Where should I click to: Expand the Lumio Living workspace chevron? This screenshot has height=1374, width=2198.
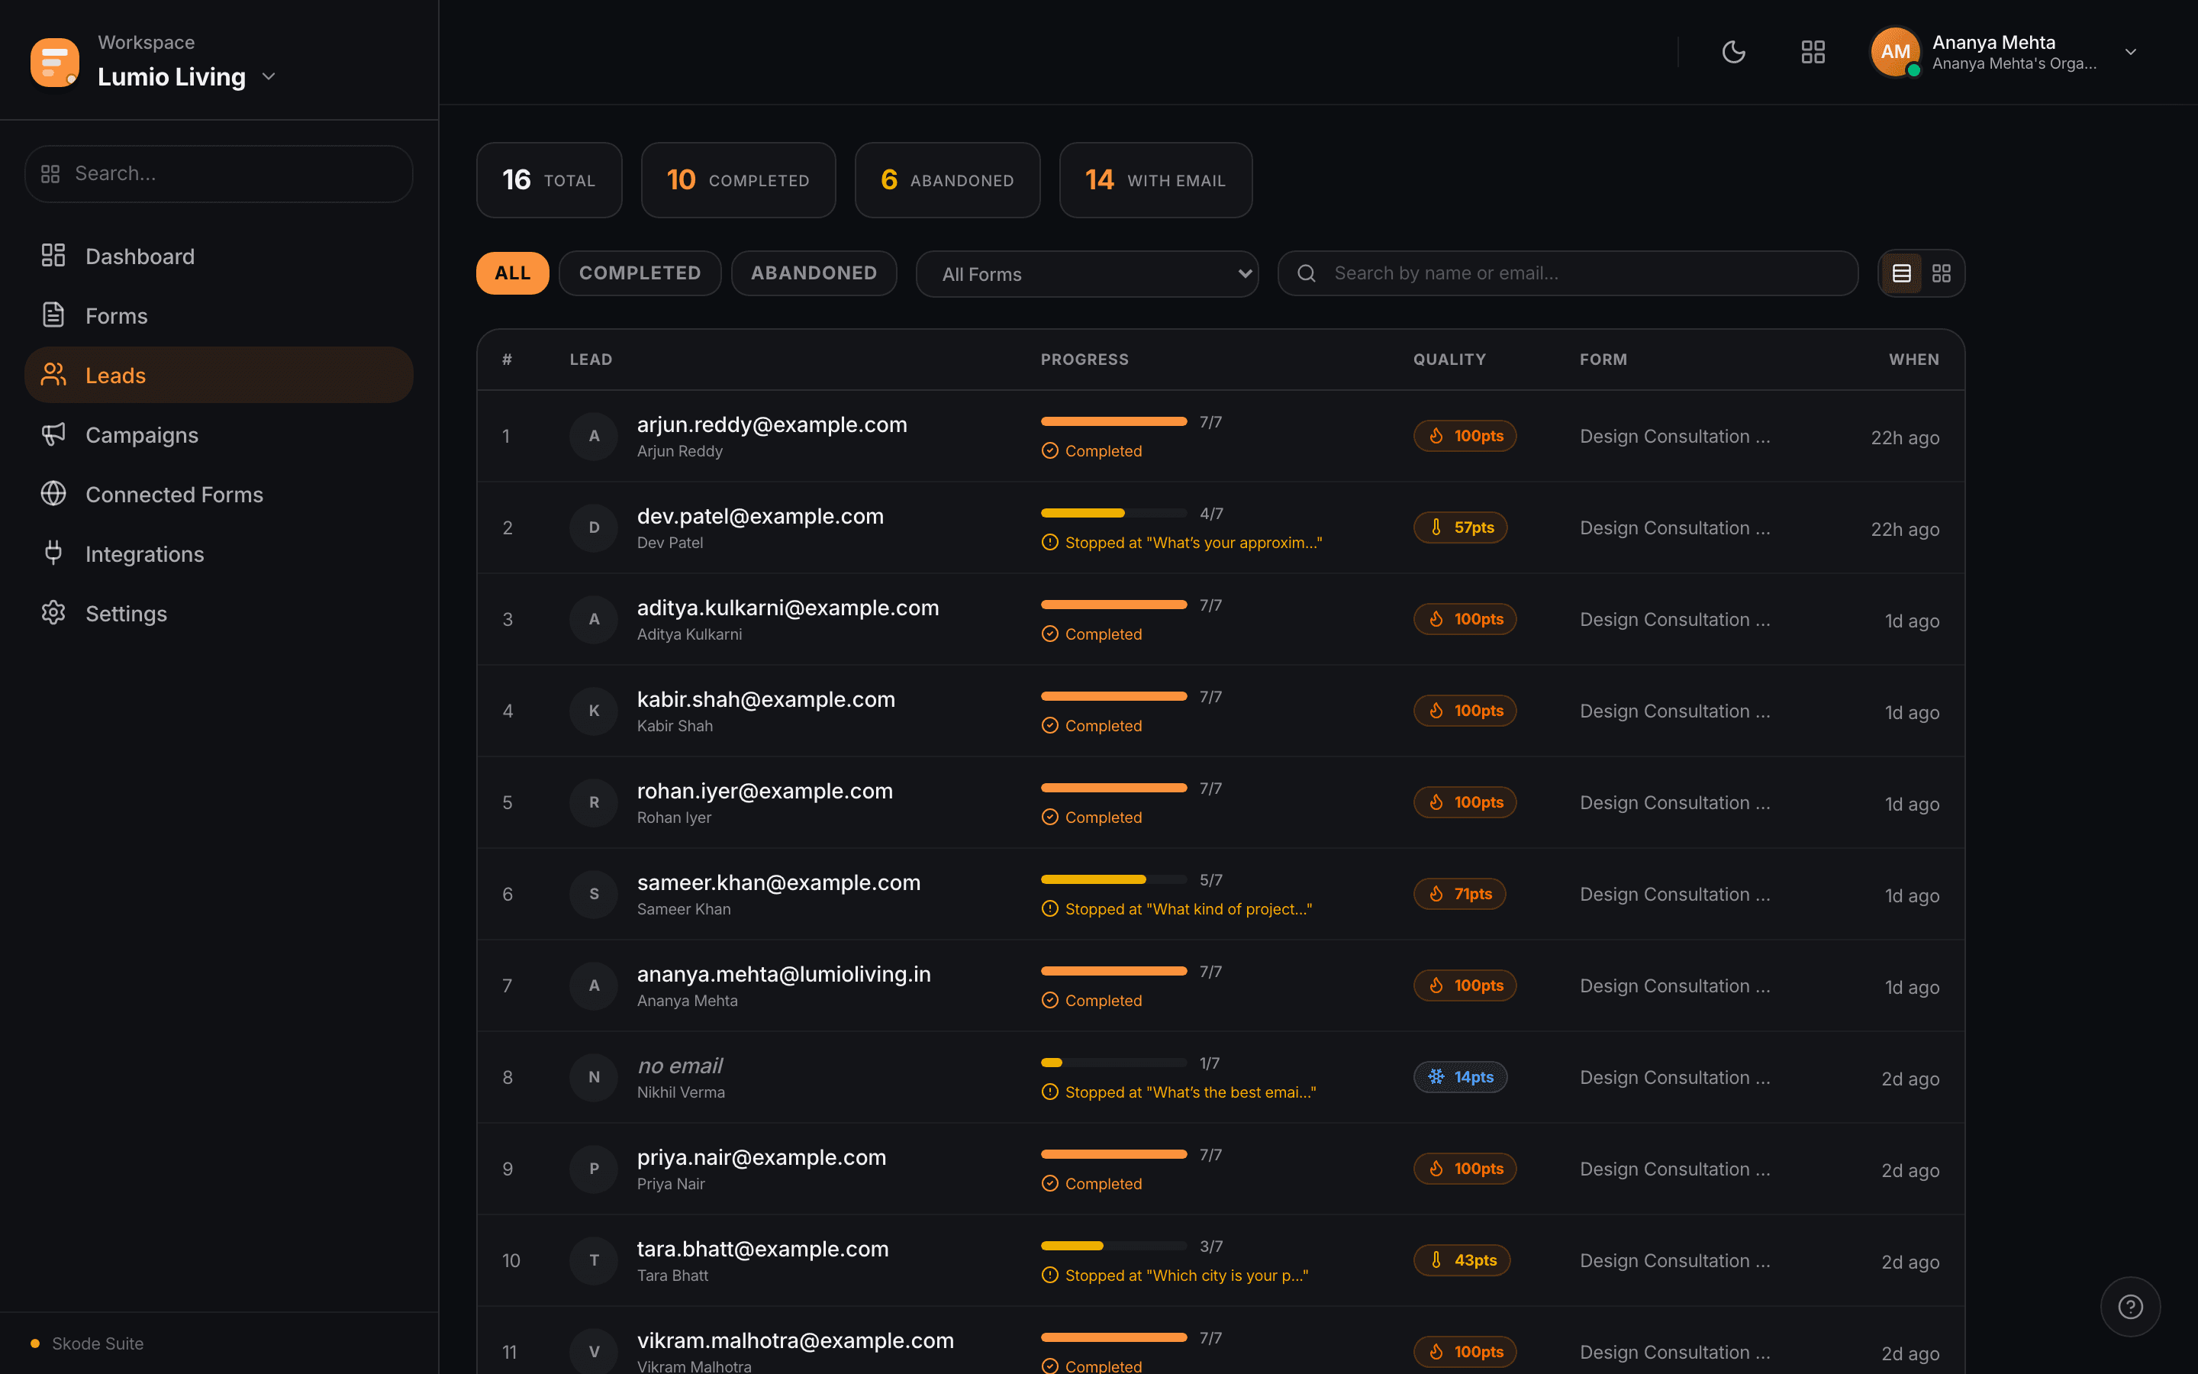pos(269,76)
